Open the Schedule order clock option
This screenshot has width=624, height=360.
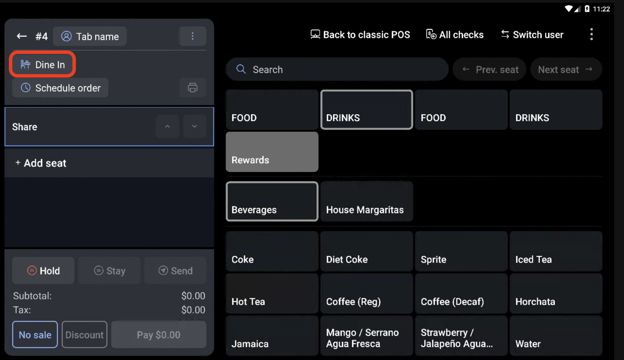[x=26, y=88]
